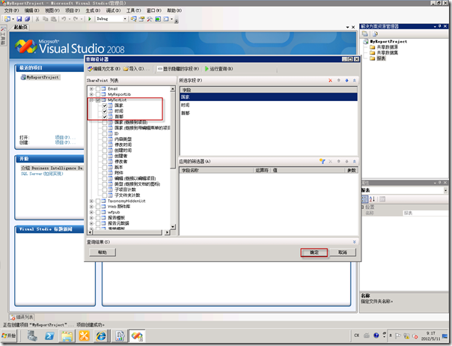The image size is (452, 346).
Task: Click red X delete selected field icon
Action: click(330, 81)
